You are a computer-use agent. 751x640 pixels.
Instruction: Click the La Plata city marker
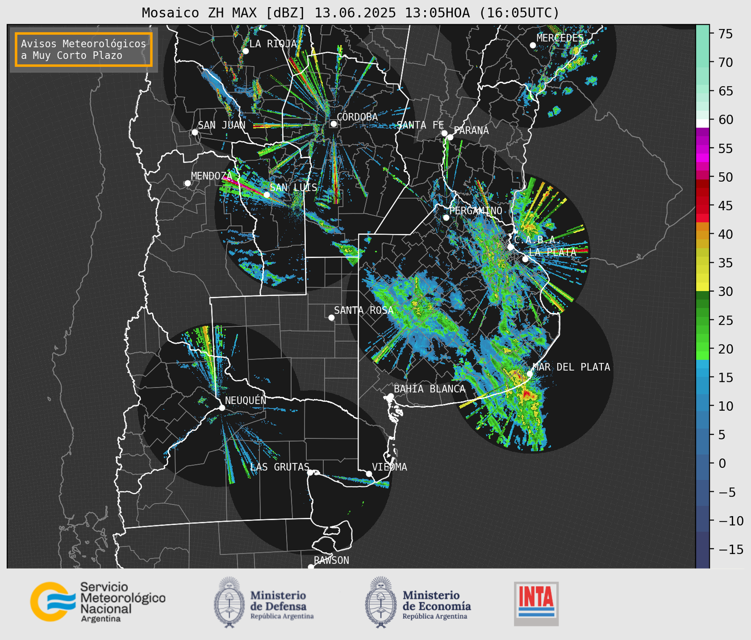[525, 259]
